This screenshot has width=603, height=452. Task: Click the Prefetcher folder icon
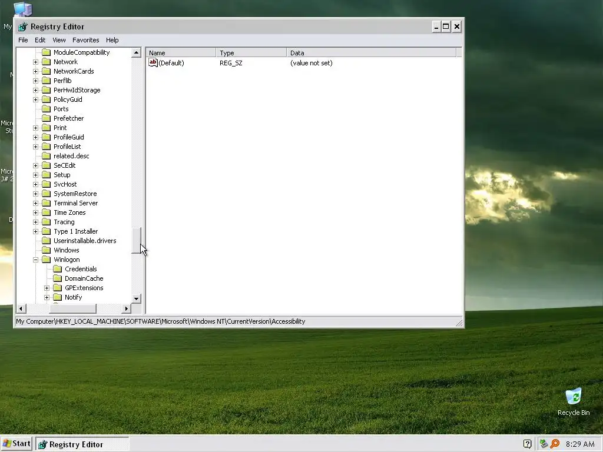tap(46, 118)
